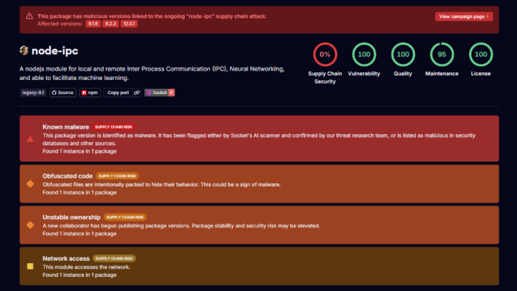Screen dimensions: 517x291
Task: Click the Vulnerability 100 score ring
Action: [x=364, y=54]
